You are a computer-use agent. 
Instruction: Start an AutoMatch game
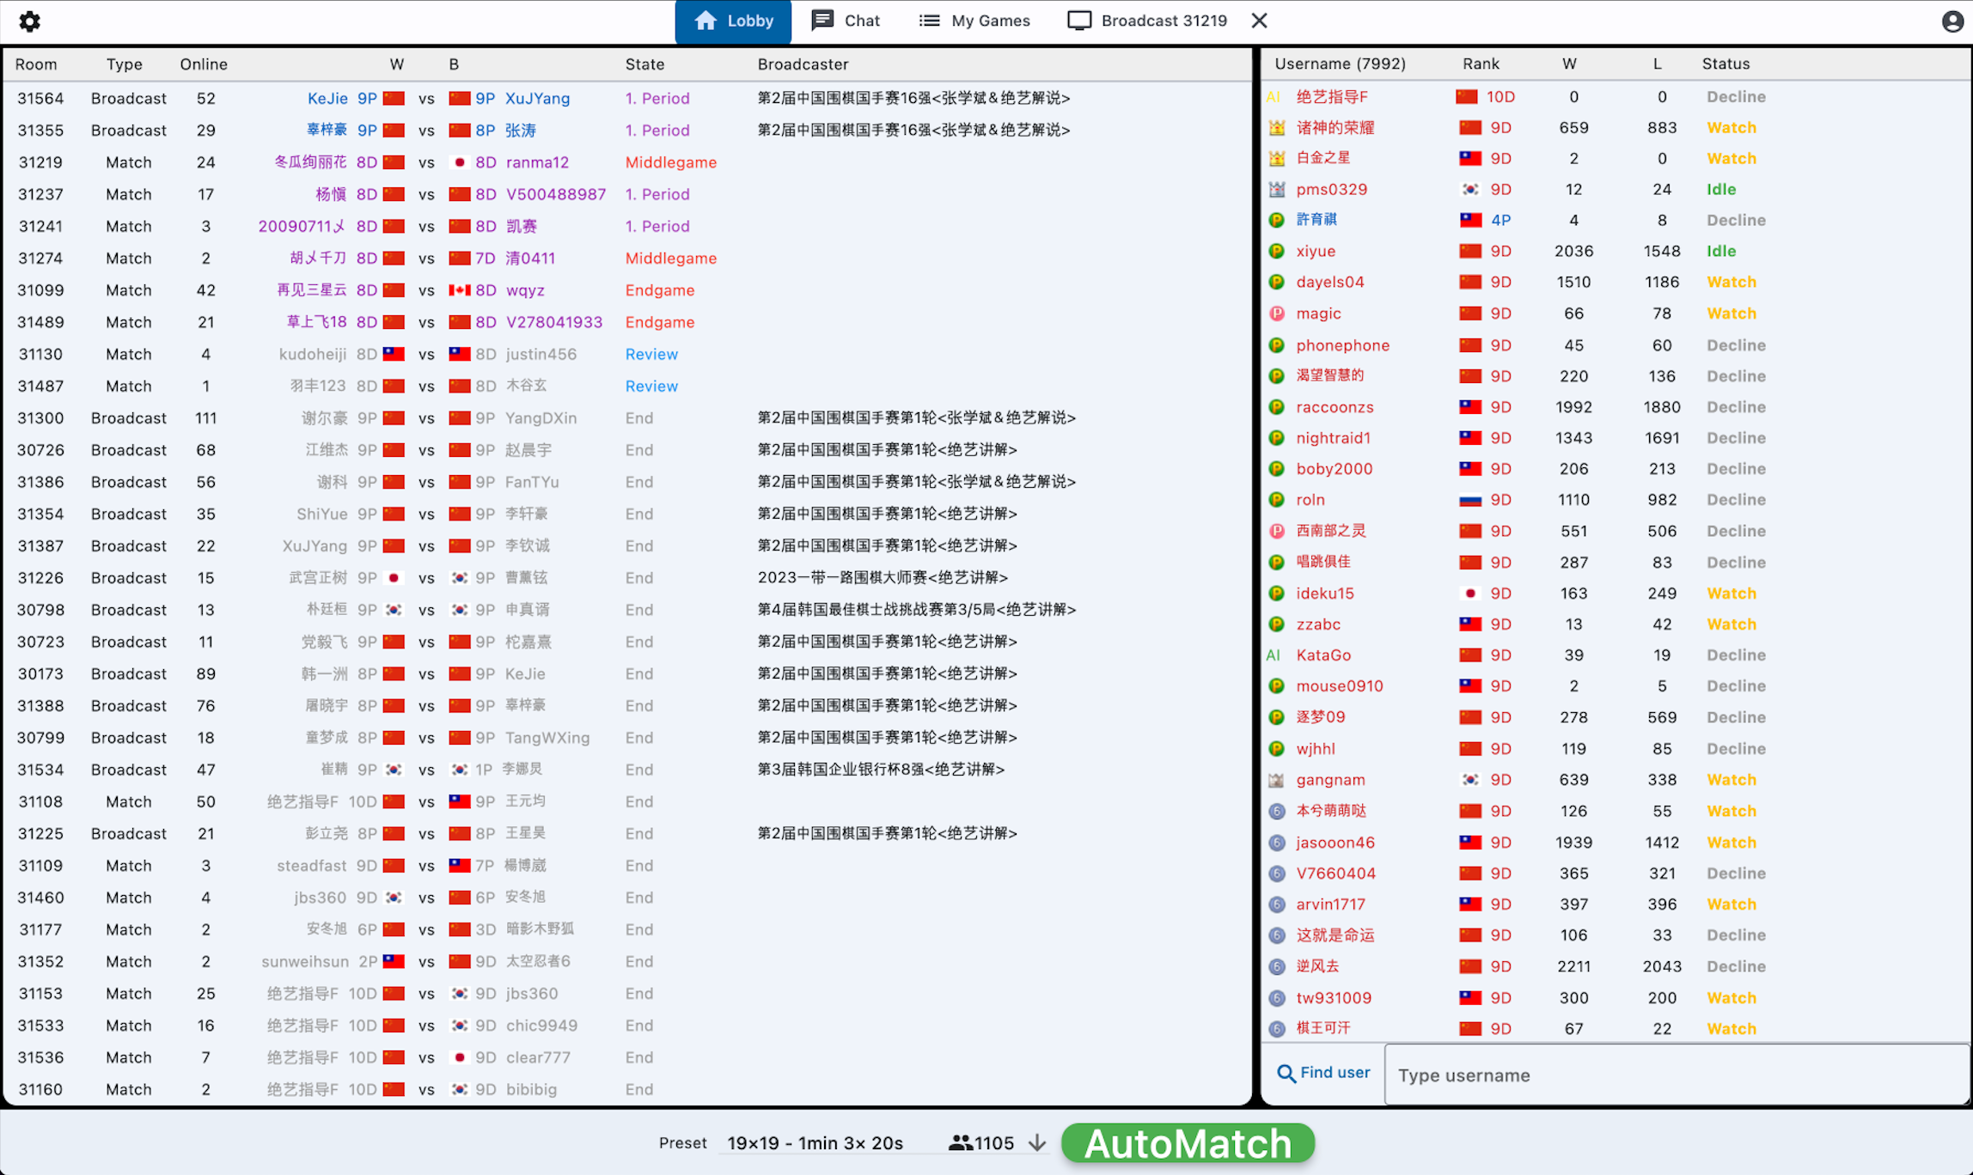(x=1188, y=1144)
